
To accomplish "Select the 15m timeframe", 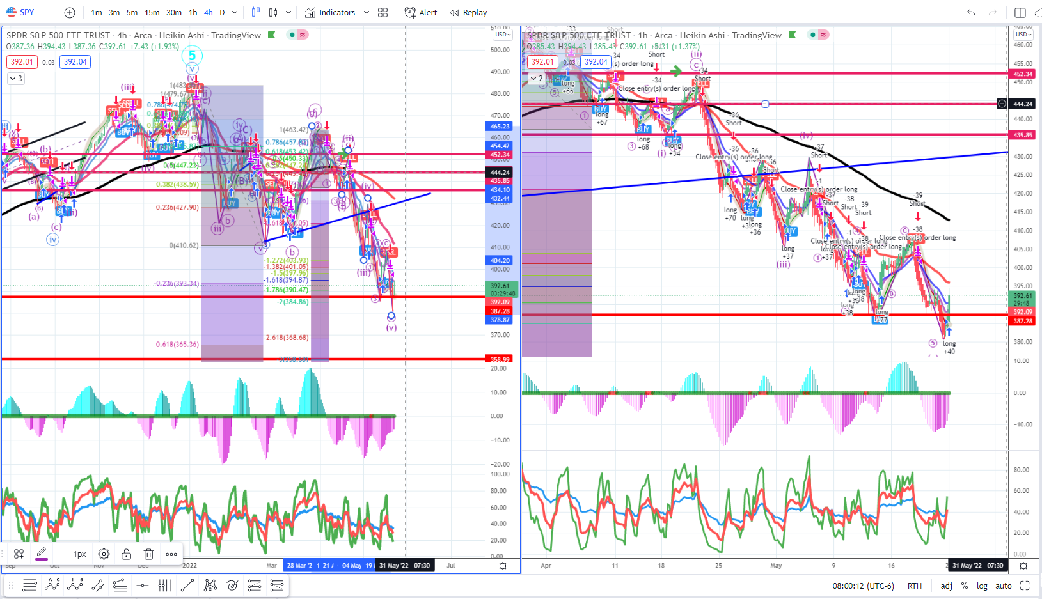I will click(x=152, y=13).
